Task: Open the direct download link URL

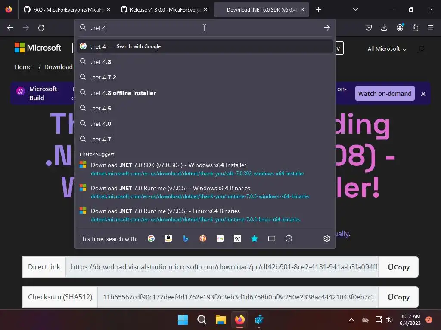Action: coord(224,267)
